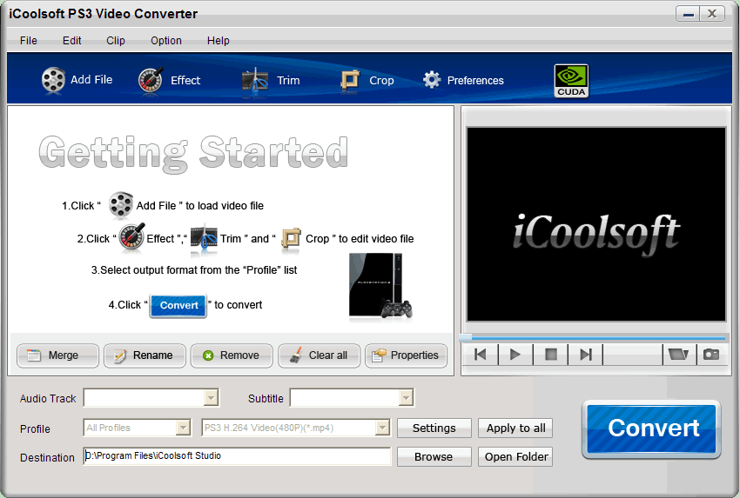The width and height of the screenshot is (740, 498).
Task: Click the iCoolsoft video preview area
Action: click(x=596, y=224)
